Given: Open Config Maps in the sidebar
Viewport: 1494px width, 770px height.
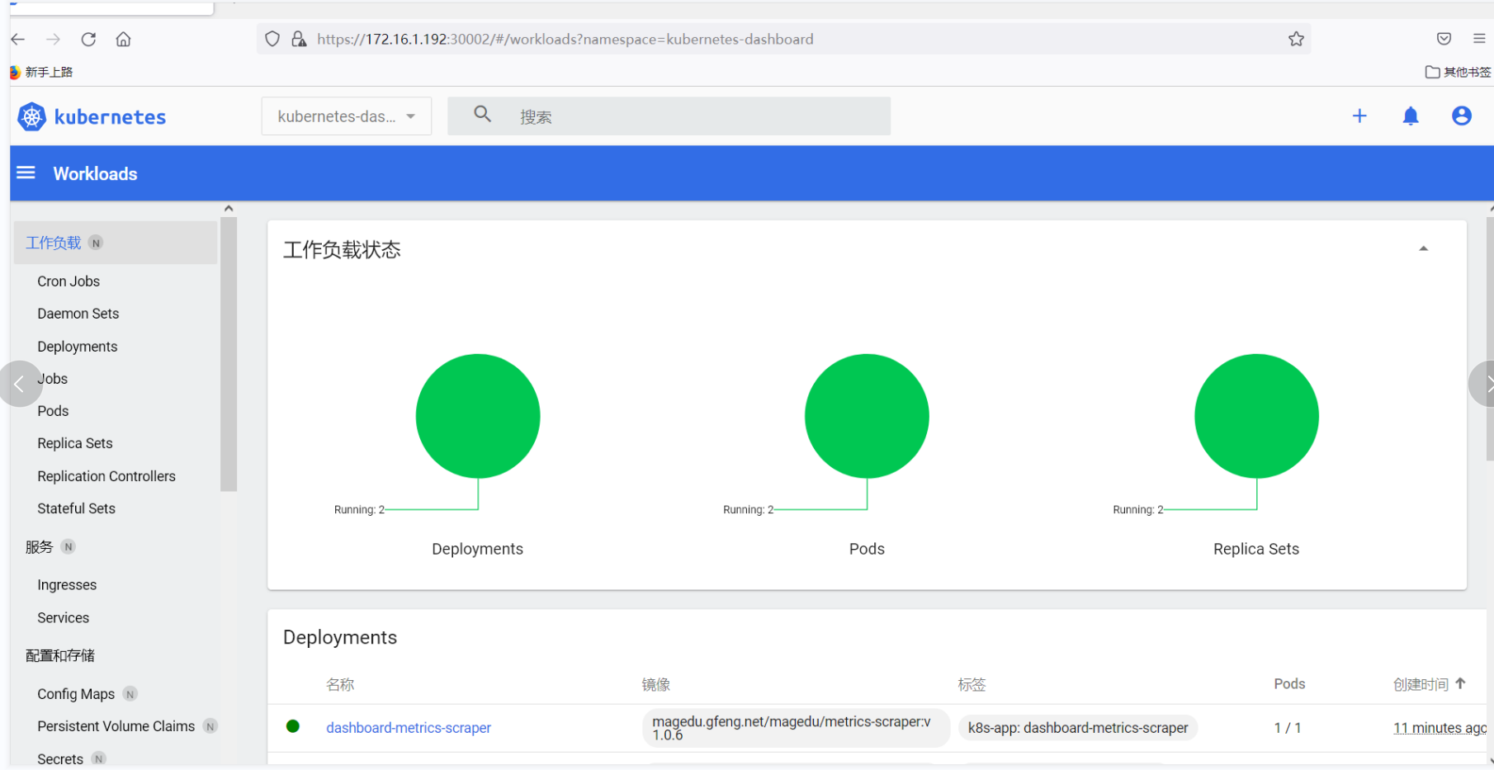Looking at the screenshot, I should point(76,694).
